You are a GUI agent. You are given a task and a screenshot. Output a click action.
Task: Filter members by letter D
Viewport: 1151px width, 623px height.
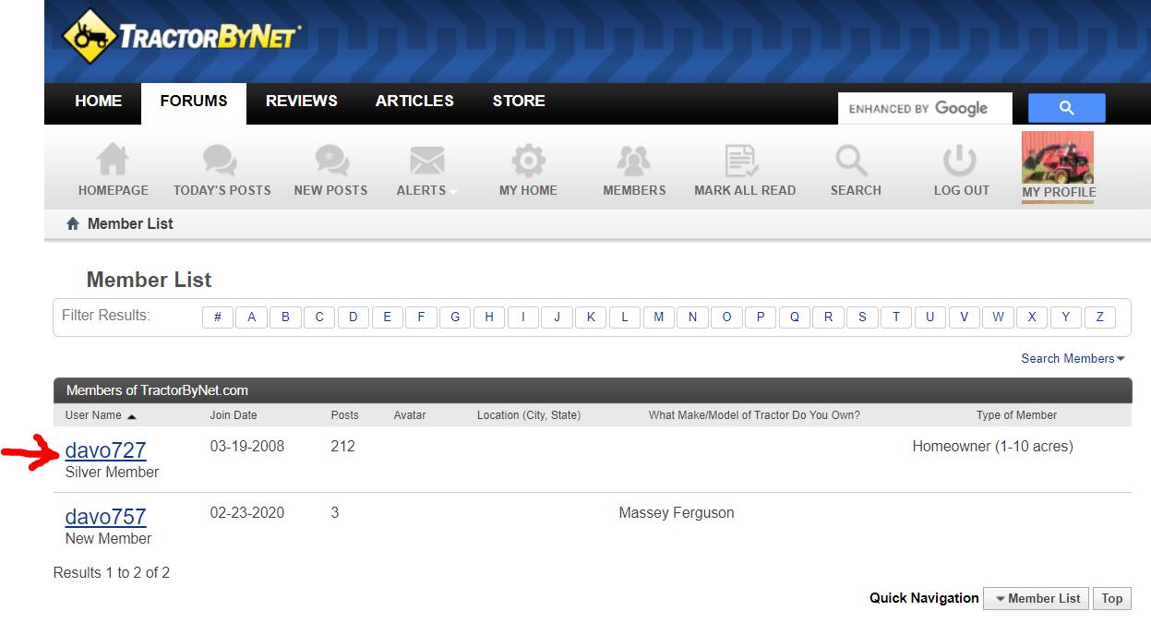click(x=354, y=317)
